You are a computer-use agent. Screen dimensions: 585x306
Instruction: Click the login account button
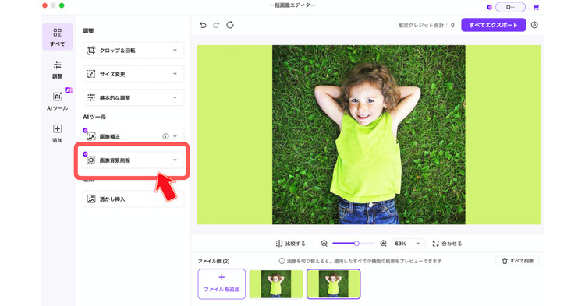coord(510,7)
